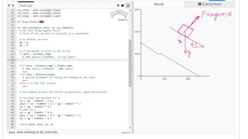Image resolution: width=248 pixels, height=139 pixels.
Task: Collapse ski_a_bit function at line 53
Action: pyautogui.click(x=15, y=28)
